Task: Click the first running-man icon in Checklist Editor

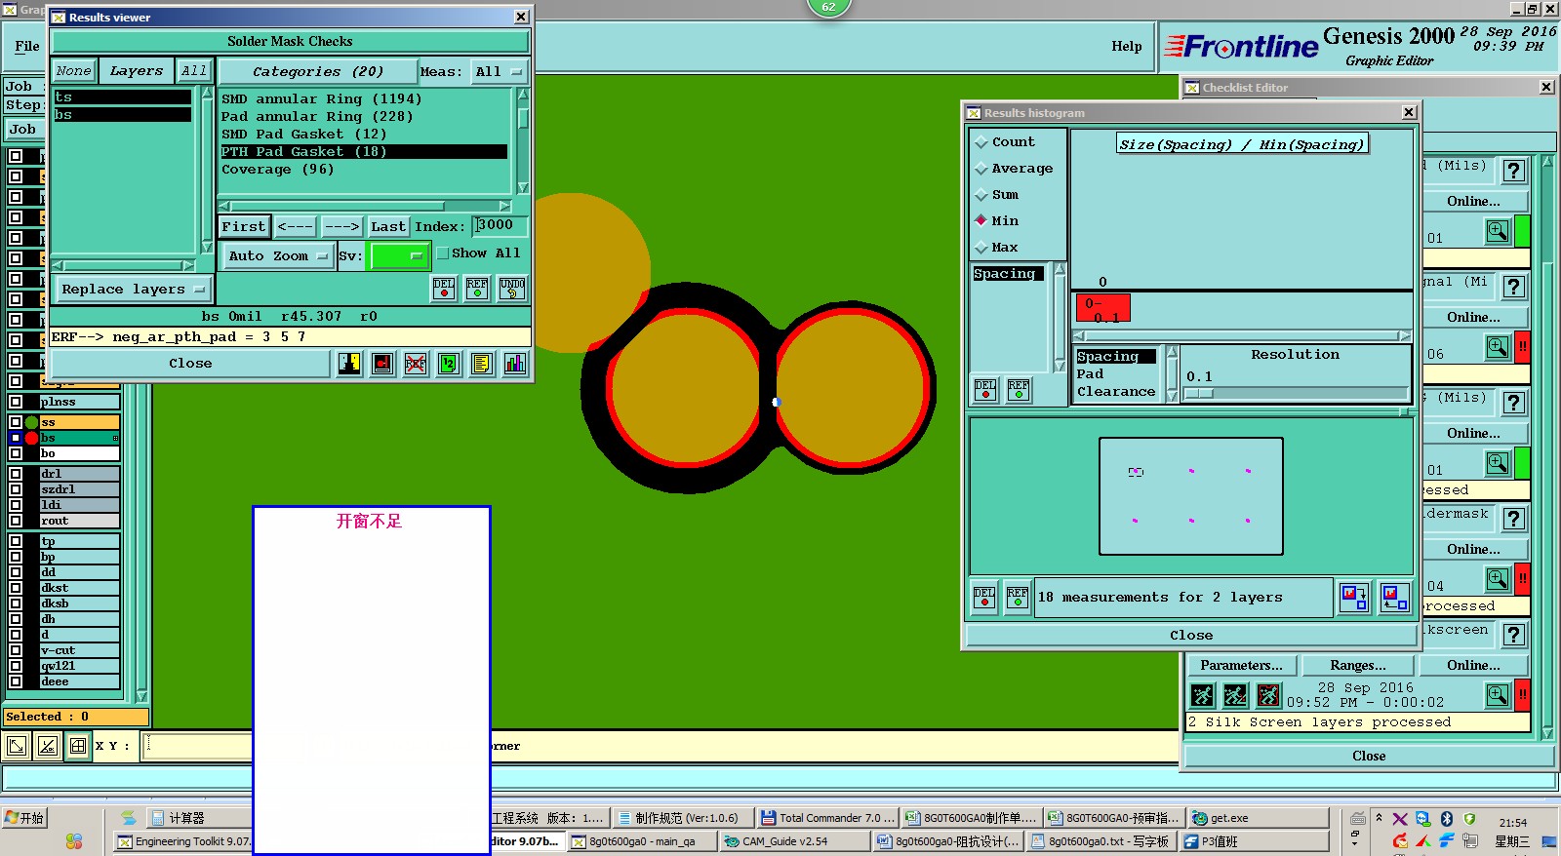Action: 1203,695
